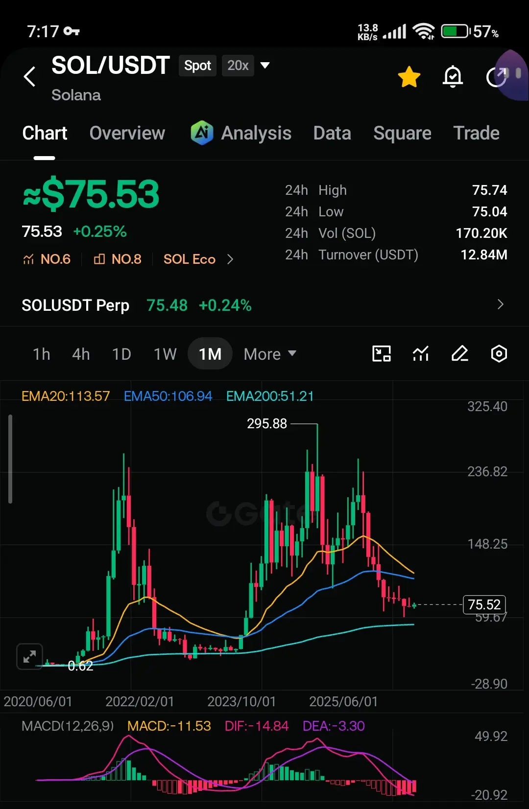Tap the MACD(12,26,9) indicator label
Screen dimensions: 529x809
click(x=68, y=726)
